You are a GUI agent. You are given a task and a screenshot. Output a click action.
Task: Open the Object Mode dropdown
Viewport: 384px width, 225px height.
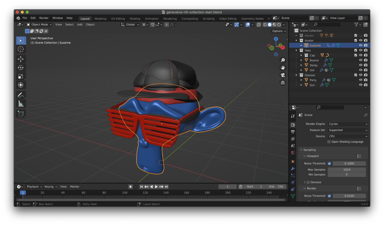[x=39, y=24]
